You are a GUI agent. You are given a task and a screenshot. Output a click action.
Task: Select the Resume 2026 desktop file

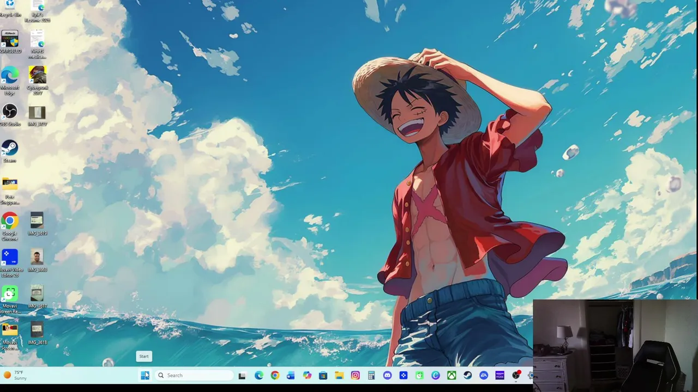tap(37, 10)
